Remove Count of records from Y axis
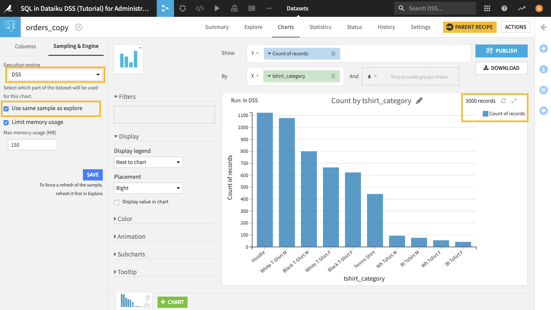The height and width of the screenshot is (310, 551). coord(333,54)
